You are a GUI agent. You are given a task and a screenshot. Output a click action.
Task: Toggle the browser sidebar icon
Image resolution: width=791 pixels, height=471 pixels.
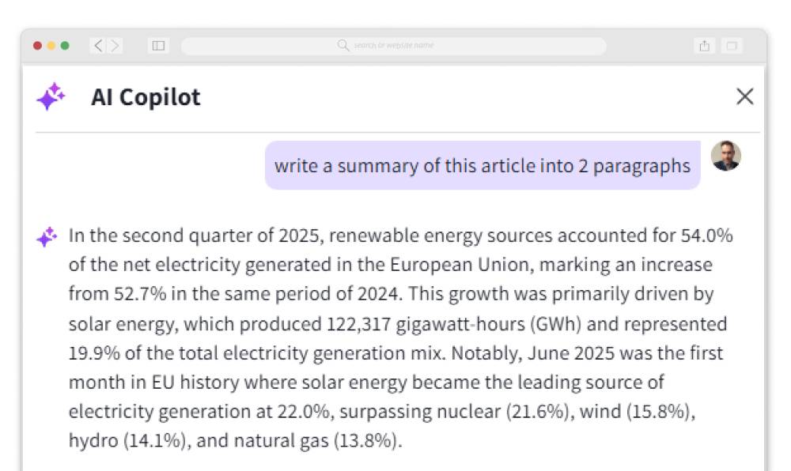(158, 46)
